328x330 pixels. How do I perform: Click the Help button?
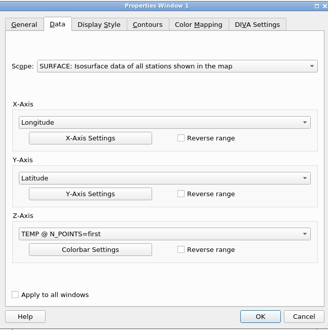click(25, 316)
